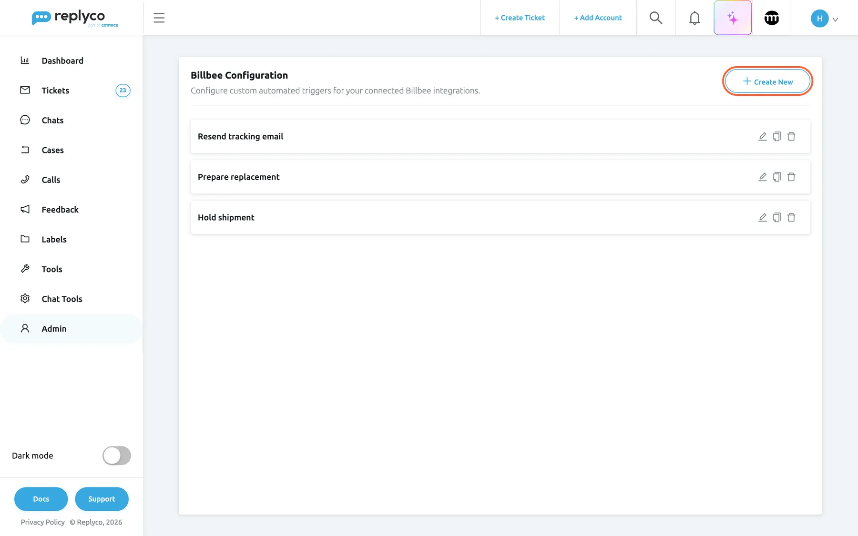Viewport: 858px width, 536px height.
Task: Click the replyco logo
Action: (75, 18)
